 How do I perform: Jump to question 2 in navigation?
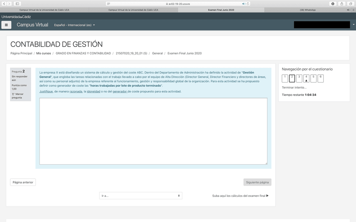[292, 78]
